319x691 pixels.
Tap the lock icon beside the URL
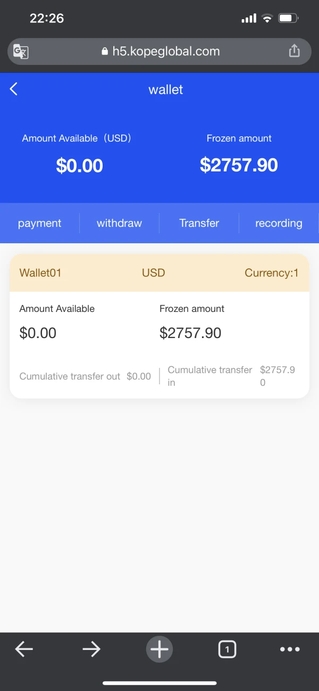(104, 52)
